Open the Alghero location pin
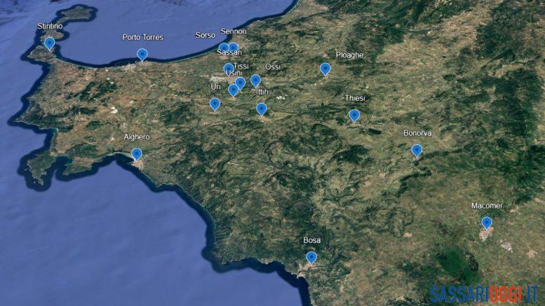Screen dimensions: 545x306 point(137,154)
